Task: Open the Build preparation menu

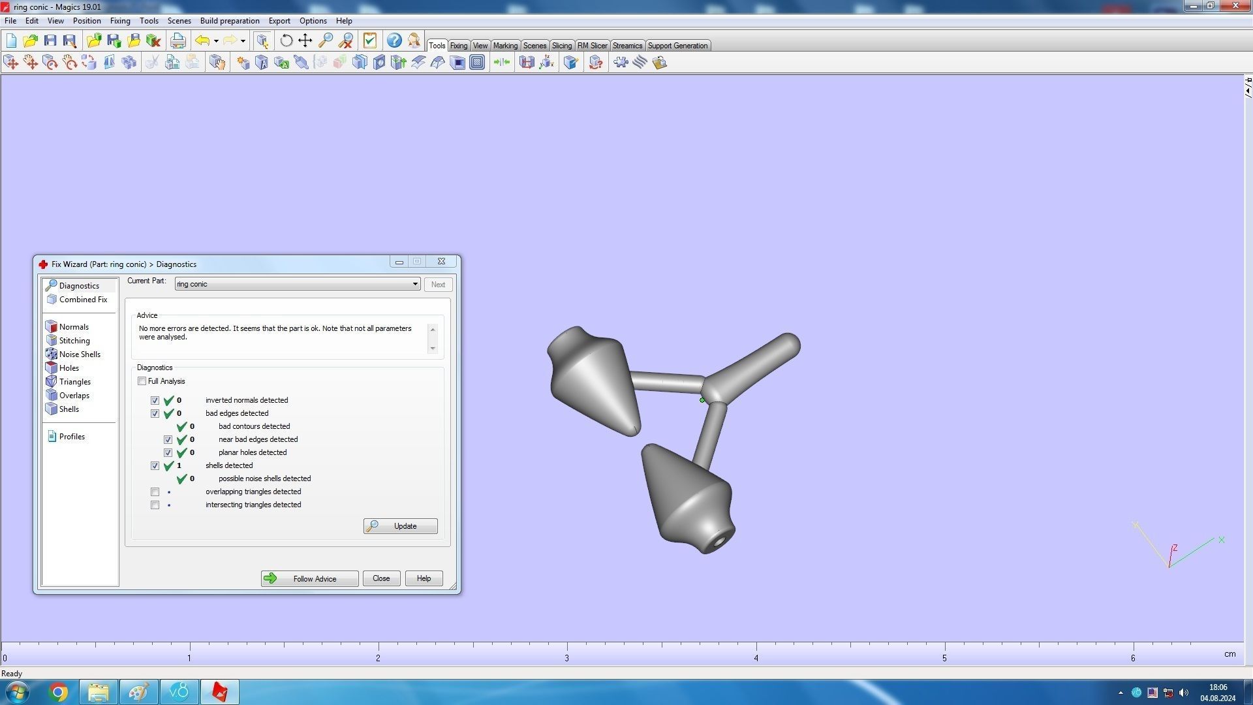Action: [230, 21]
